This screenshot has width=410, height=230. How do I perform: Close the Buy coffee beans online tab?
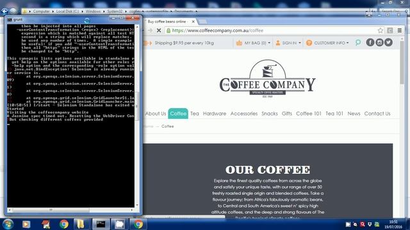point(193,22)
